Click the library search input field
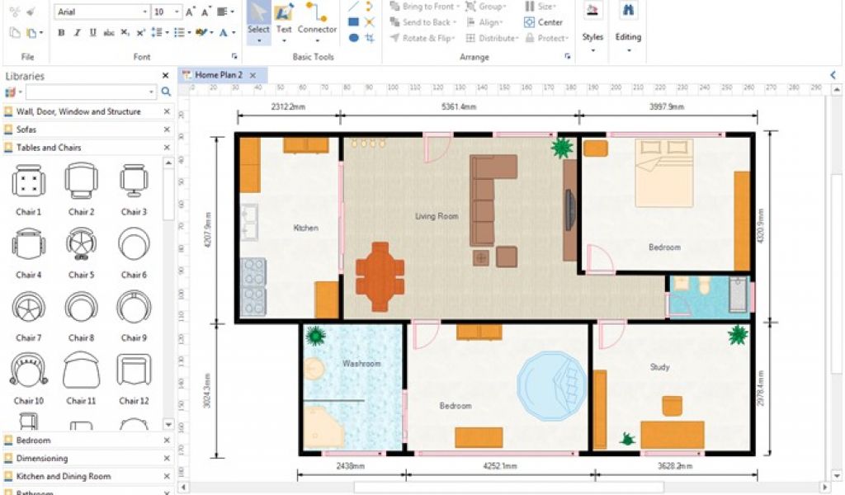The height and width of the screenshot is (495, 845). 91,92
